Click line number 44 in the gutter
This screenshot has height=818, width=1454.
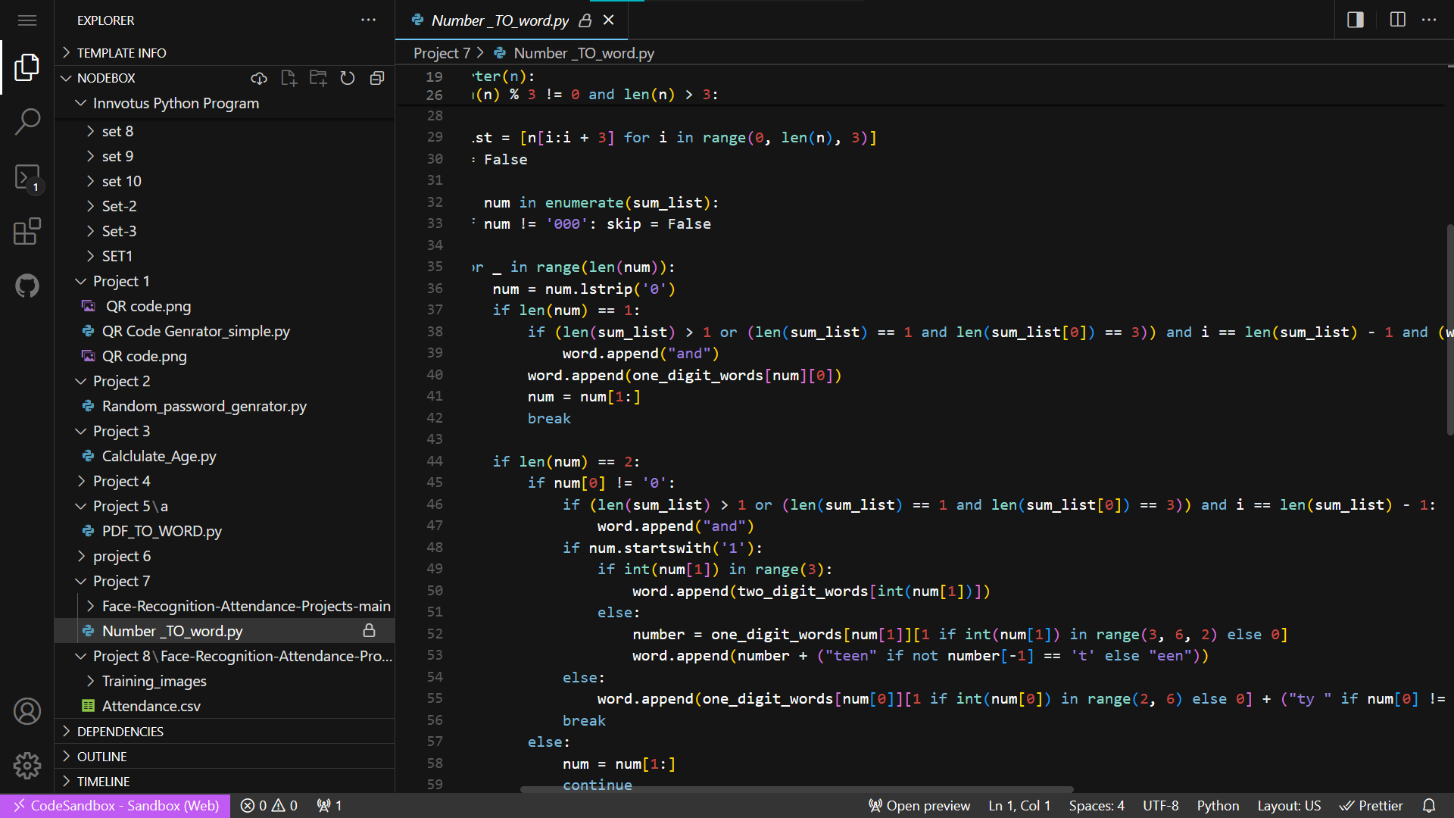click(435, 461)
